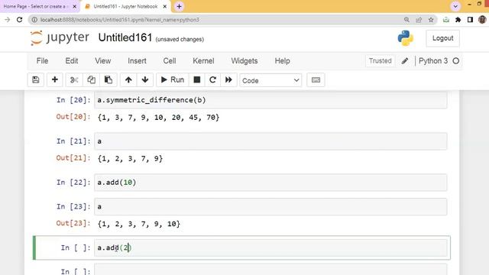Go forward in the browser

(7, 20)
